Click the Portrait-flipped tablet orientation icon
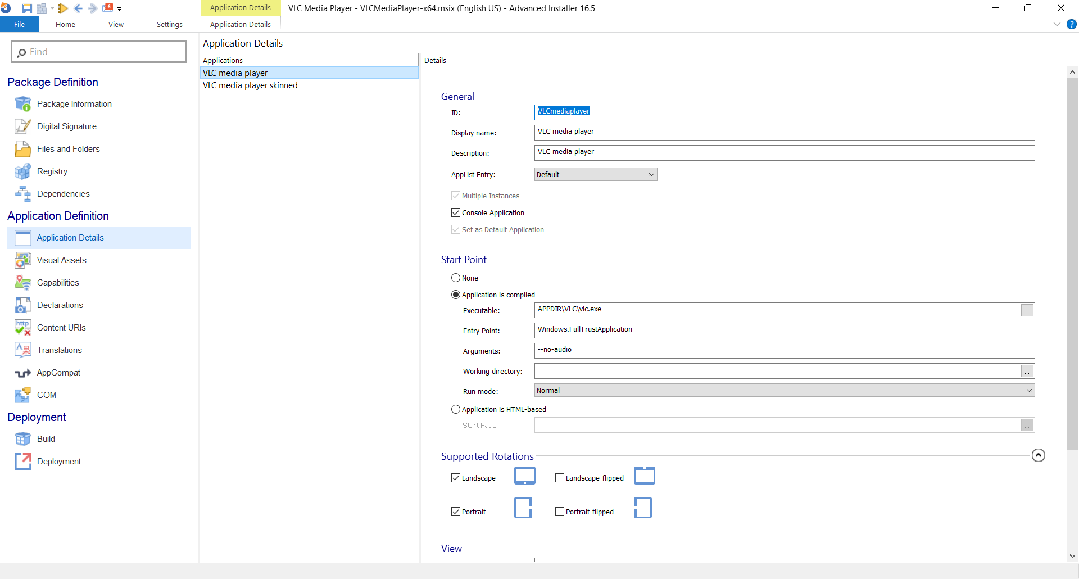The width and height of the screenshot is (1079, 579). (643, 508)
